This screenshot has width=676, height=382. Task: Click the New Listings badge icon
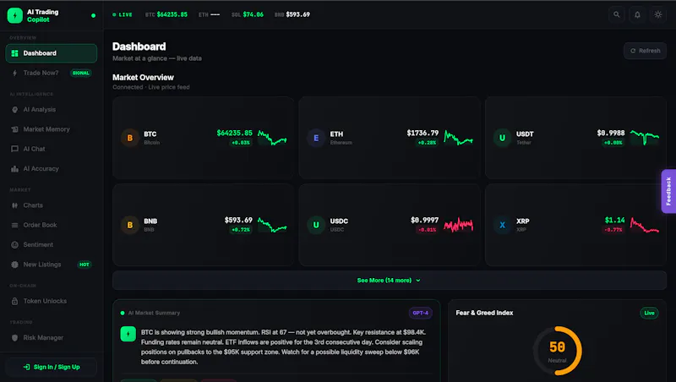[x=14, y=265]
